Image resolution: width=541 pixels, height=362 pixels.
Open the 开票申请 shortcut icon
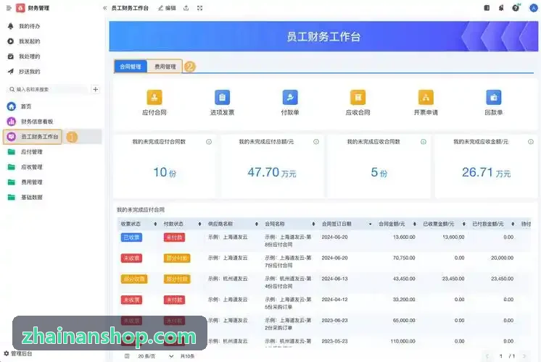[x=426, y=98]
